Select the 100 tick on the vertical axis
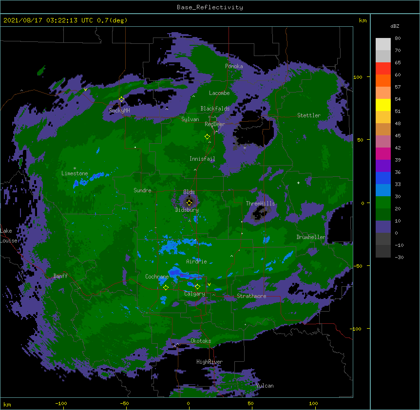The image size is (420, 410). pos(358,77)
